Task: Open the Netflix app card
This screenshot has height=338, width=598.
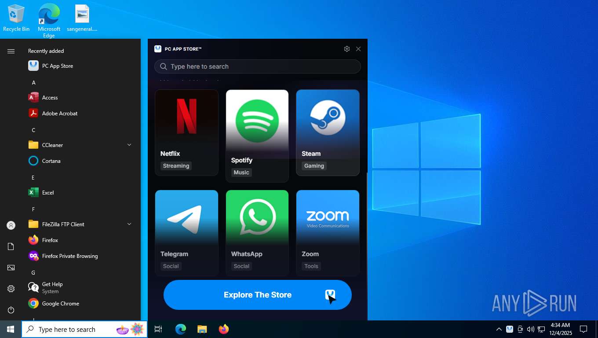Action: pos(186,132)
